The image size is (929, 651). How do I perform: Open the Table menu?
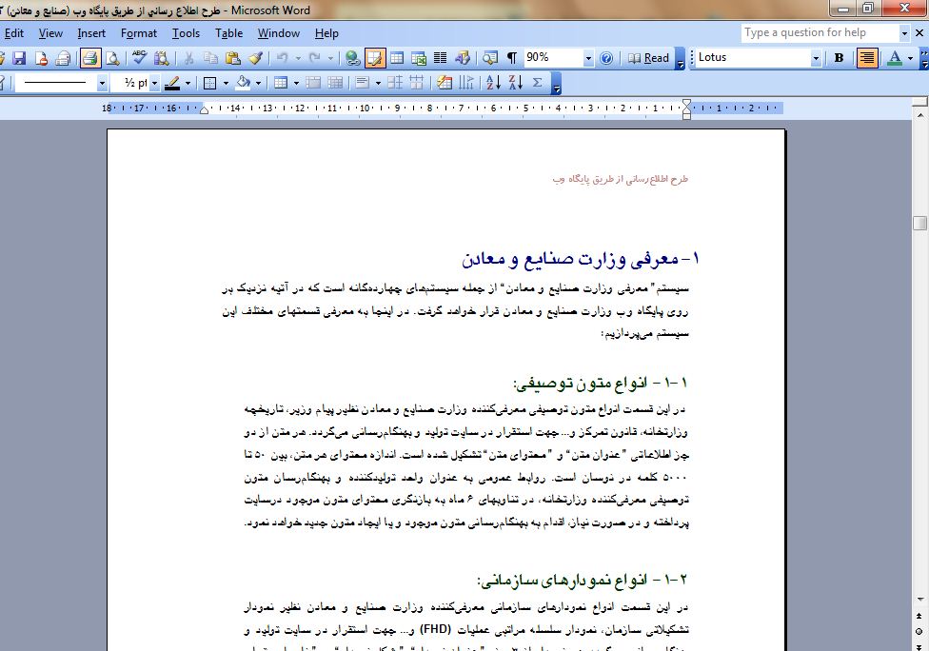pos(228,33)
